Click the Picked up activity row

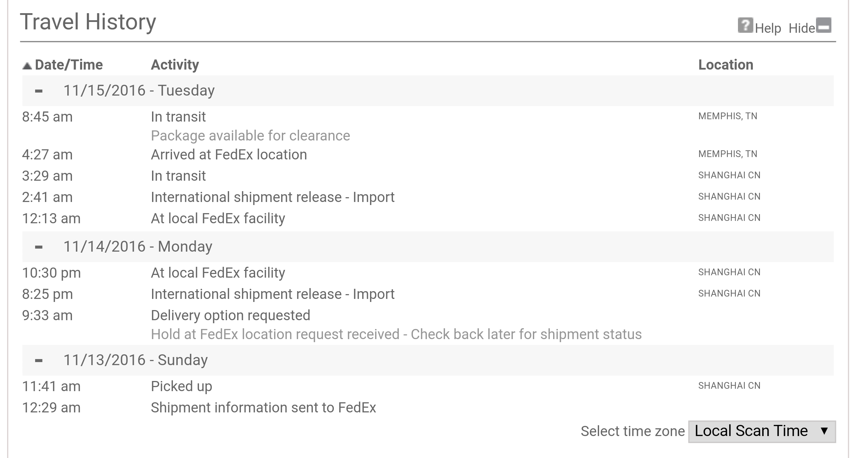pos(428,386)
